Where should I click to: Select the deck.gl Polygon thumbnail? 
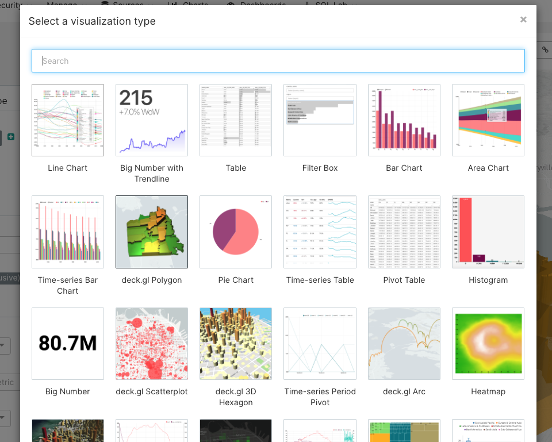(152, 232)
